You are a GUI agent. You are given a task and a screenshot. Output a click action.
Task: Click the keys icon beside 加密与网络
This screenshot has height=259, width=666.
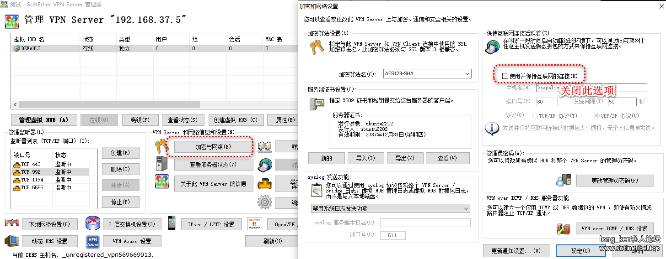[x=162, y=146]
